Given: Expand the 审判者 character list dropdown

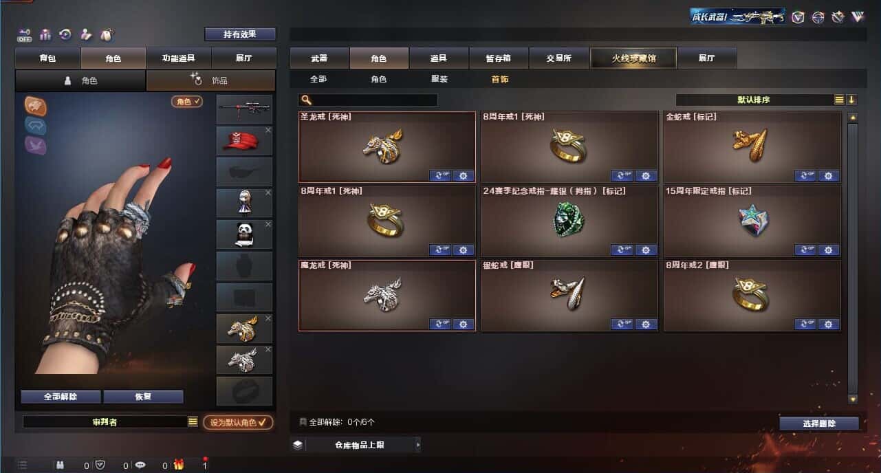Looking at the screenshot, I should click(x=193, y=421).
